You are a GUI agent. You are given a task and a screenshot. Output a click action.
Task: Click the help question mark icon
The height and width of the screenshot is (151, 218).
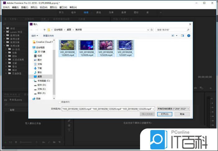point(188,36)
